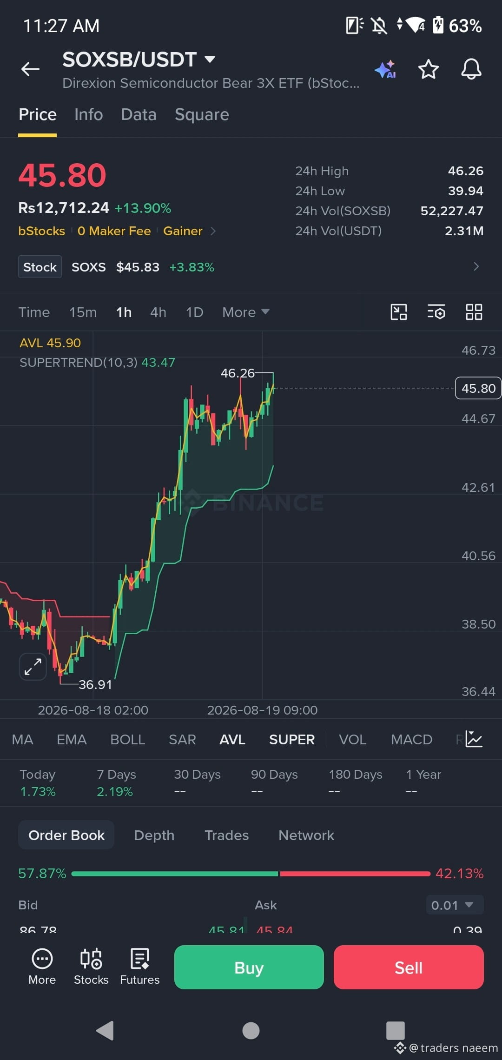
Task: Tap the 45.80 current price marker on axis
Action: (478, 388)
